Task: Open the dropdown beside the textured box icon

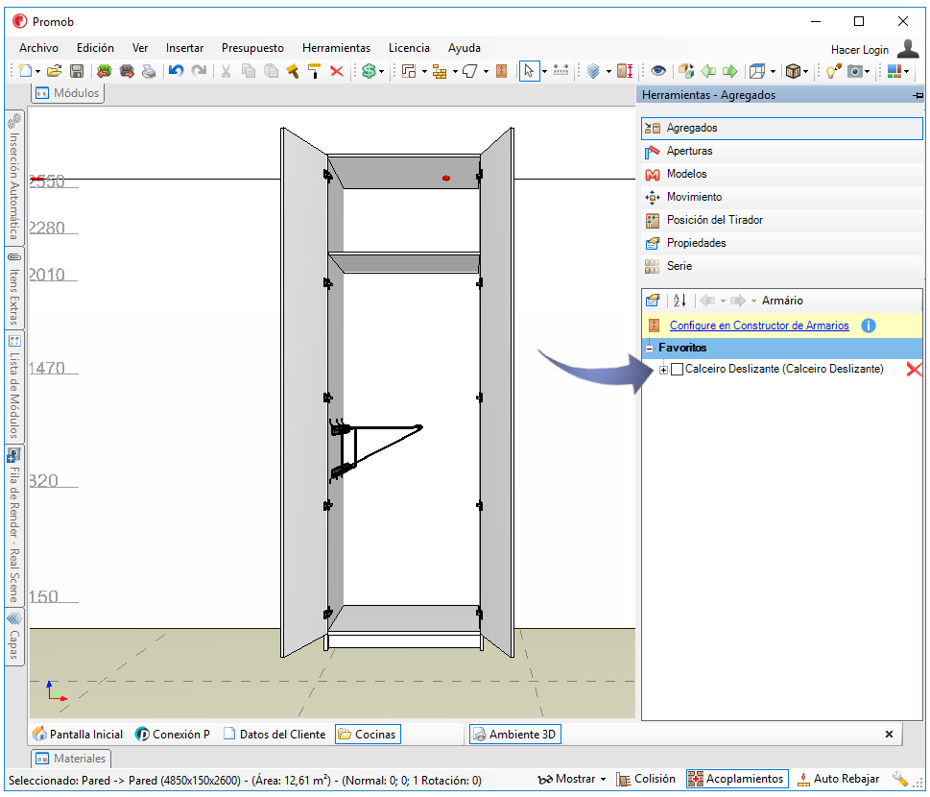Action: click(x=805, y=72)
